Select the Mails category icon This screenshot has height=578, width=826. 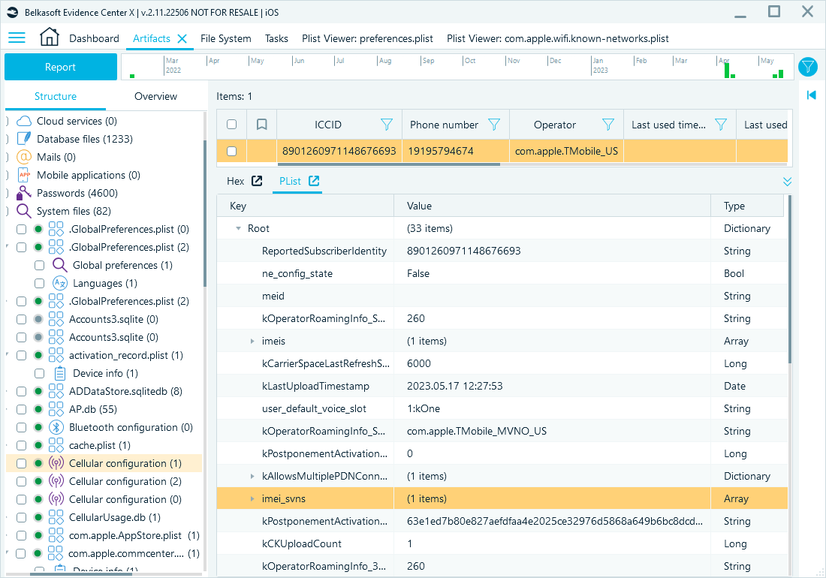coord(24,157)
